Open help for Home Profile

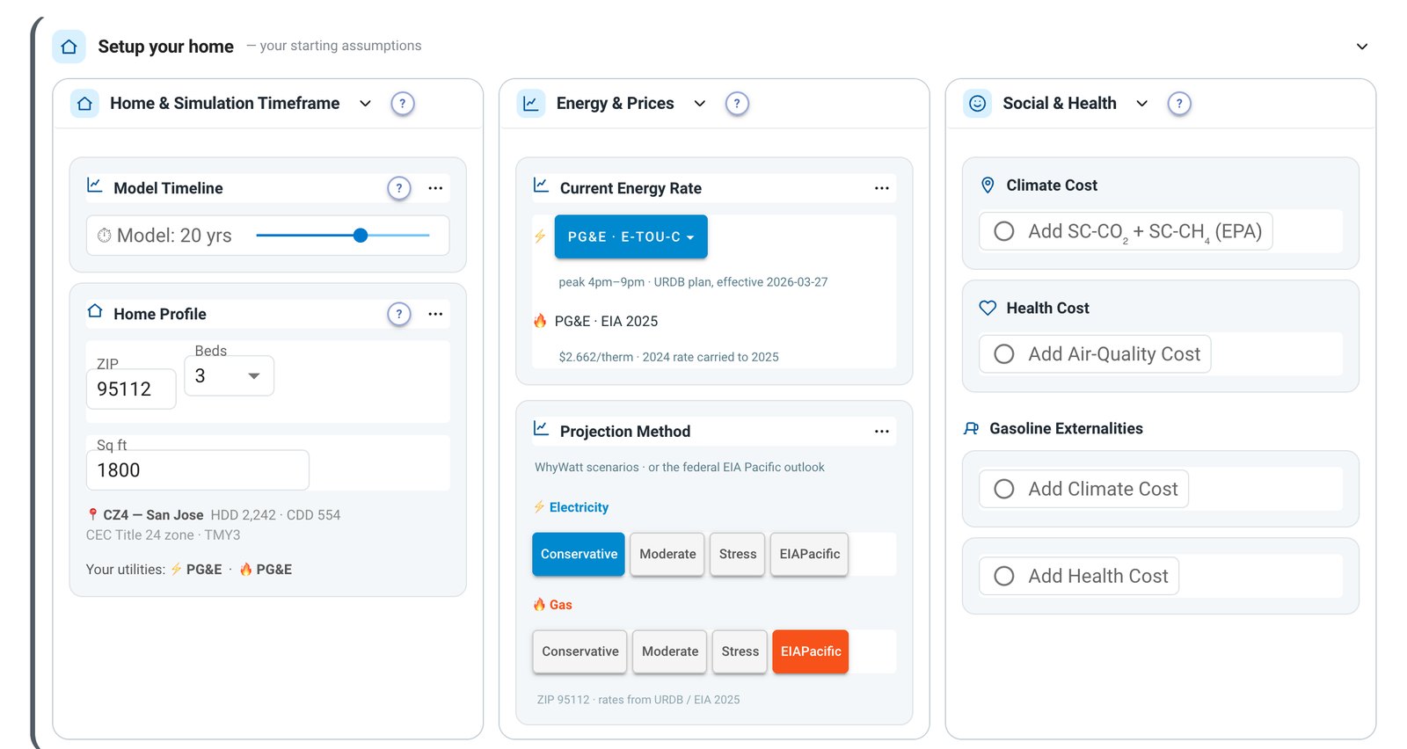[x=399, y=314]
